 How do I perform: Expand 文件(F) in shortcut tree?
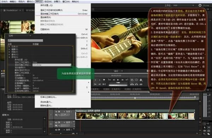point(9,47)
